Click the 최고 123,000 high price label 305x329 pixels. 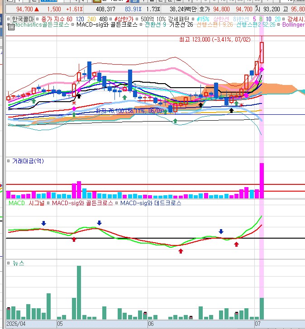tap(214, 39)
